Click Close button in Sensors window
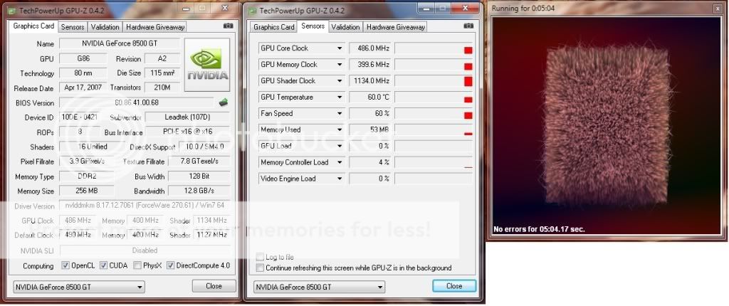 click(454, 285)
